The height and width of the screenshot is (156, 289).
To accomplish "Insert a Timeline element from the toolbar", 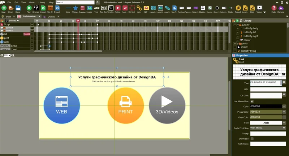I will pyautogui.click(x=111, y=9).
